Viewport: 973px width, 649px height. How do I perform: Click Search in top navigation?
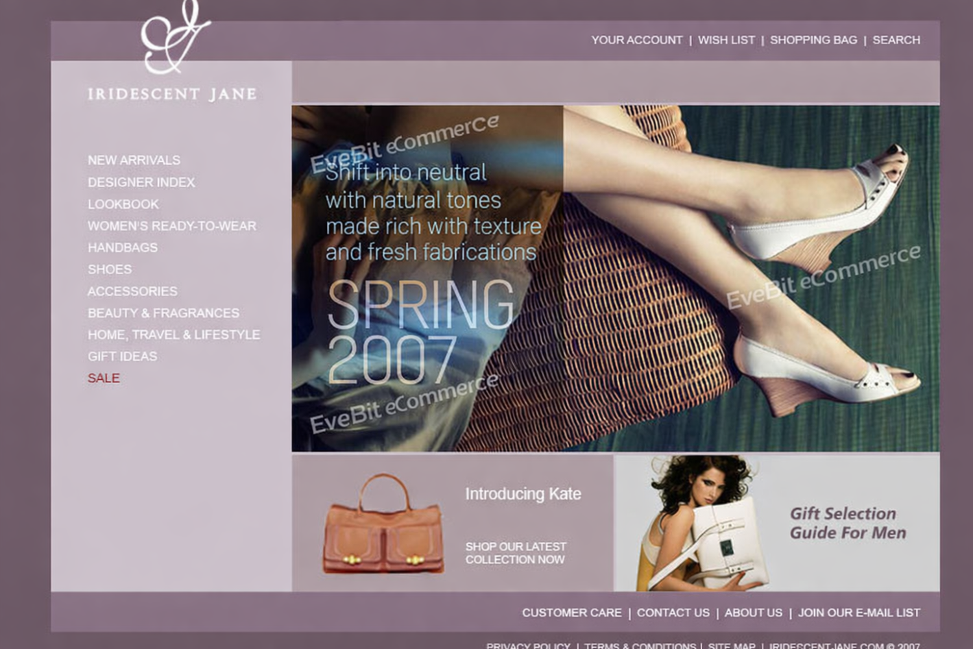point(896,40)
